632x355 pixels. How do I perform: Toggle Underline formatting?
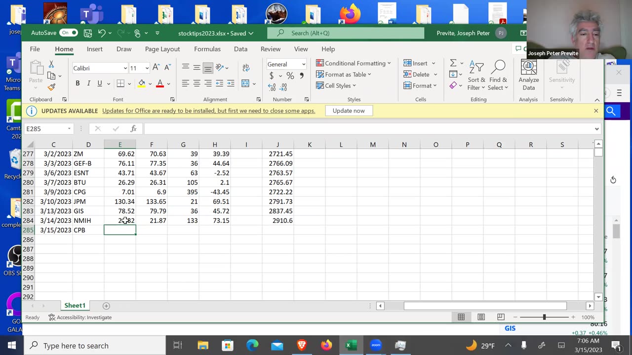(x=100, y=83)
